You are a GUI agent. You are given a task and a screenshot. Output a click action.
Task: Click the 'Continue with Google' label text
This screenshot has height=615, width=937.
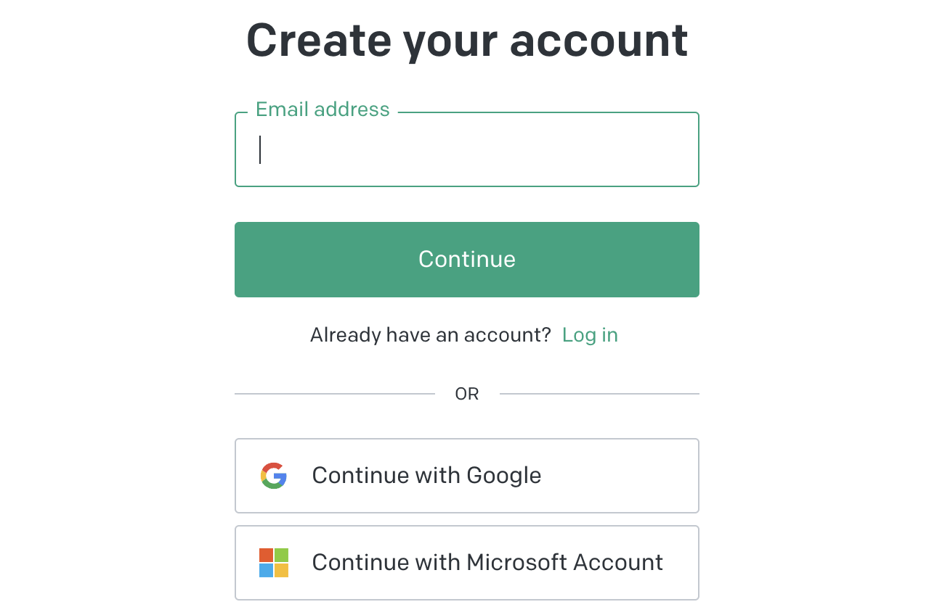pos(426,476)
